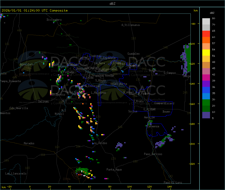Click the La_Nora place label
The height and width of the screenshot is (190, 225).
click(x=99, y=63)
